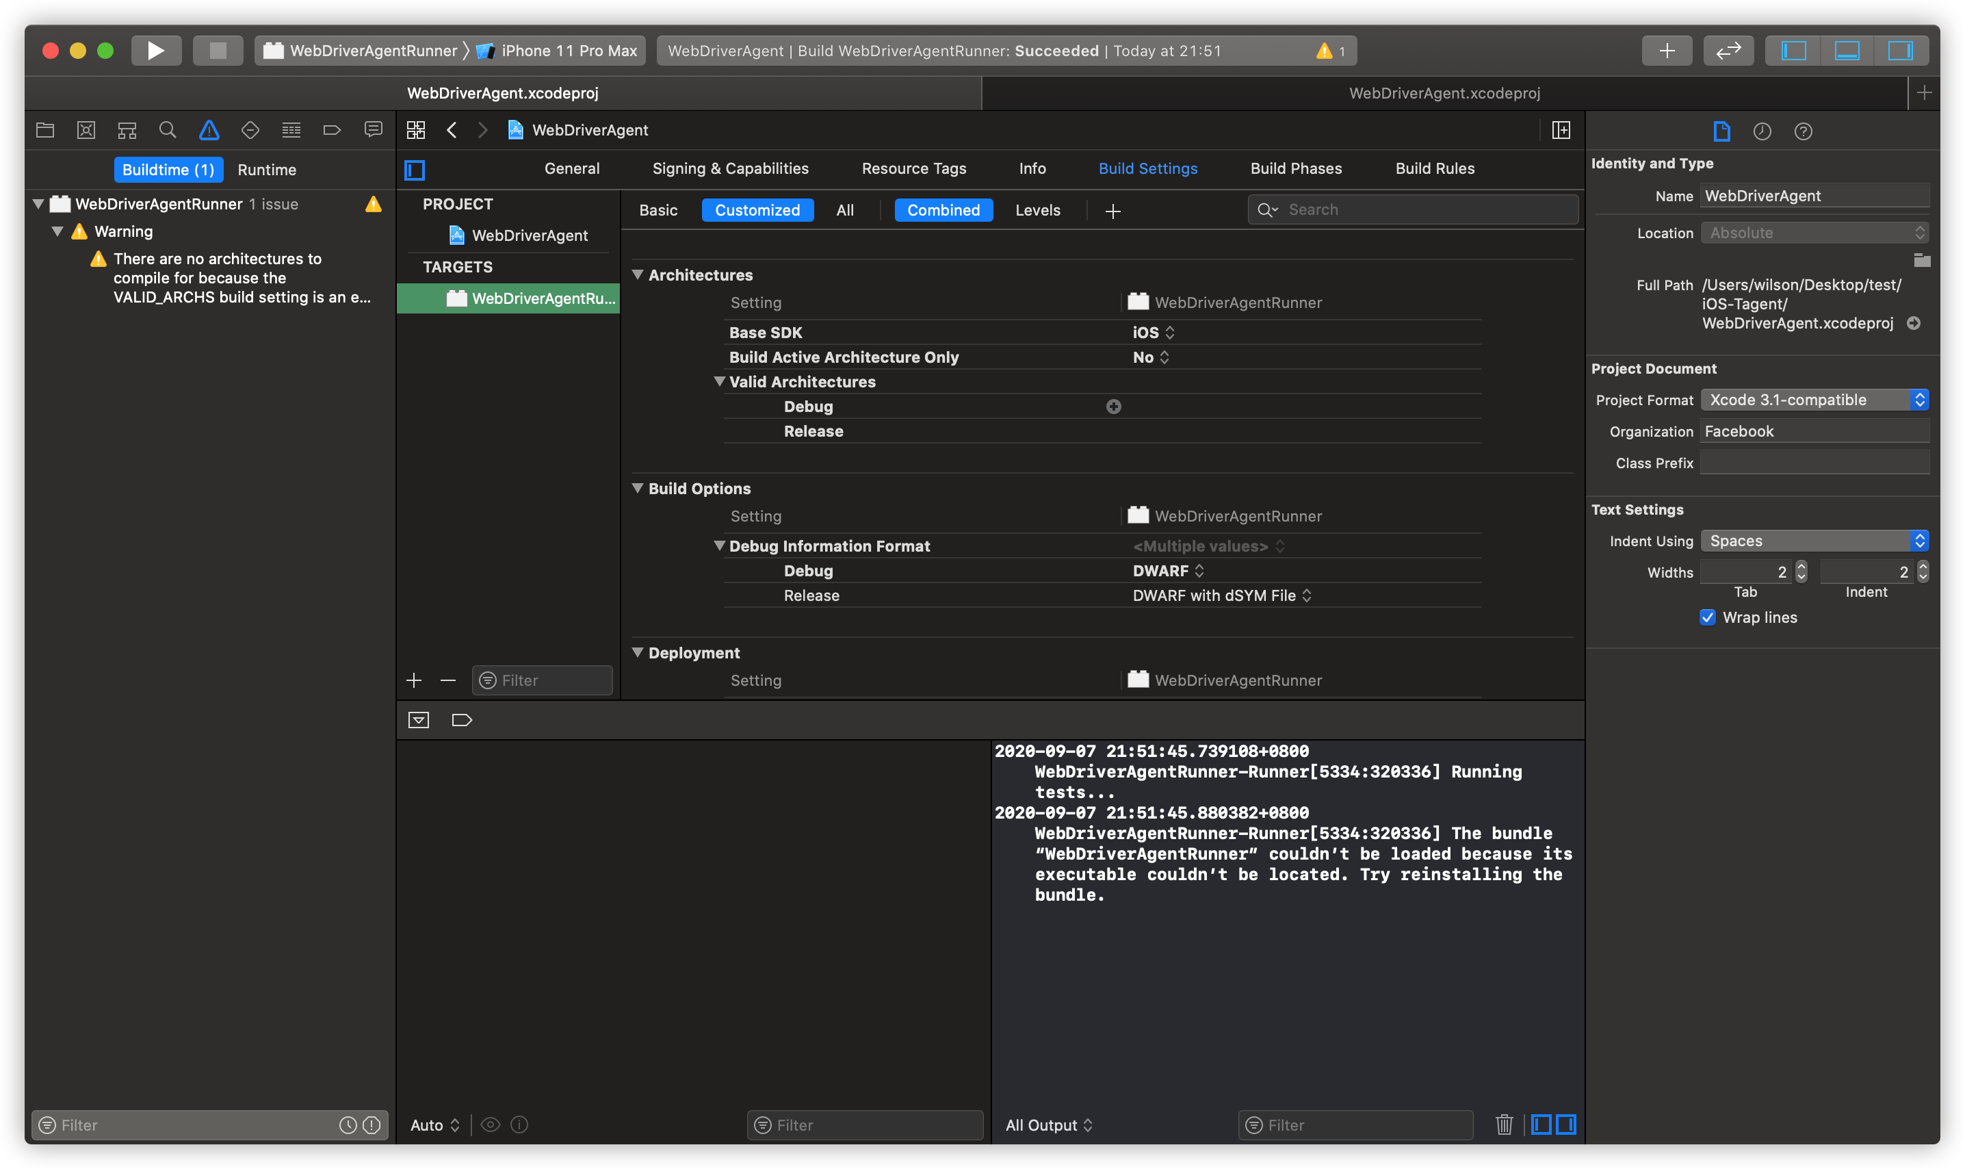Collapse the Architectures section

(x=638, y=274)
